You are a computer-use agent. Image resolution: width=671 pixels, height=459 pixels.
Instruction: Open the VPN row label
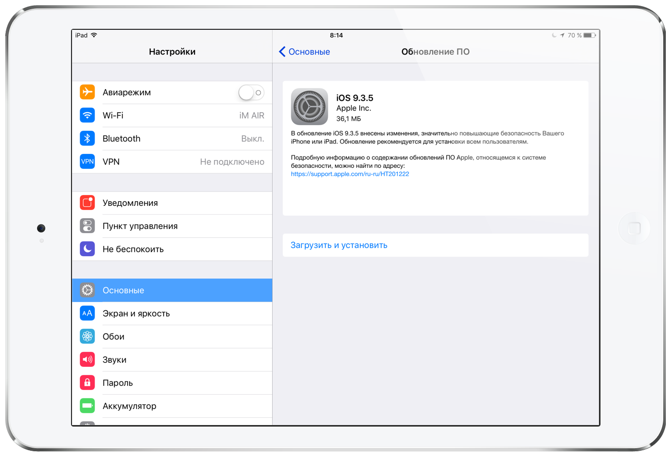pos(111,162)
